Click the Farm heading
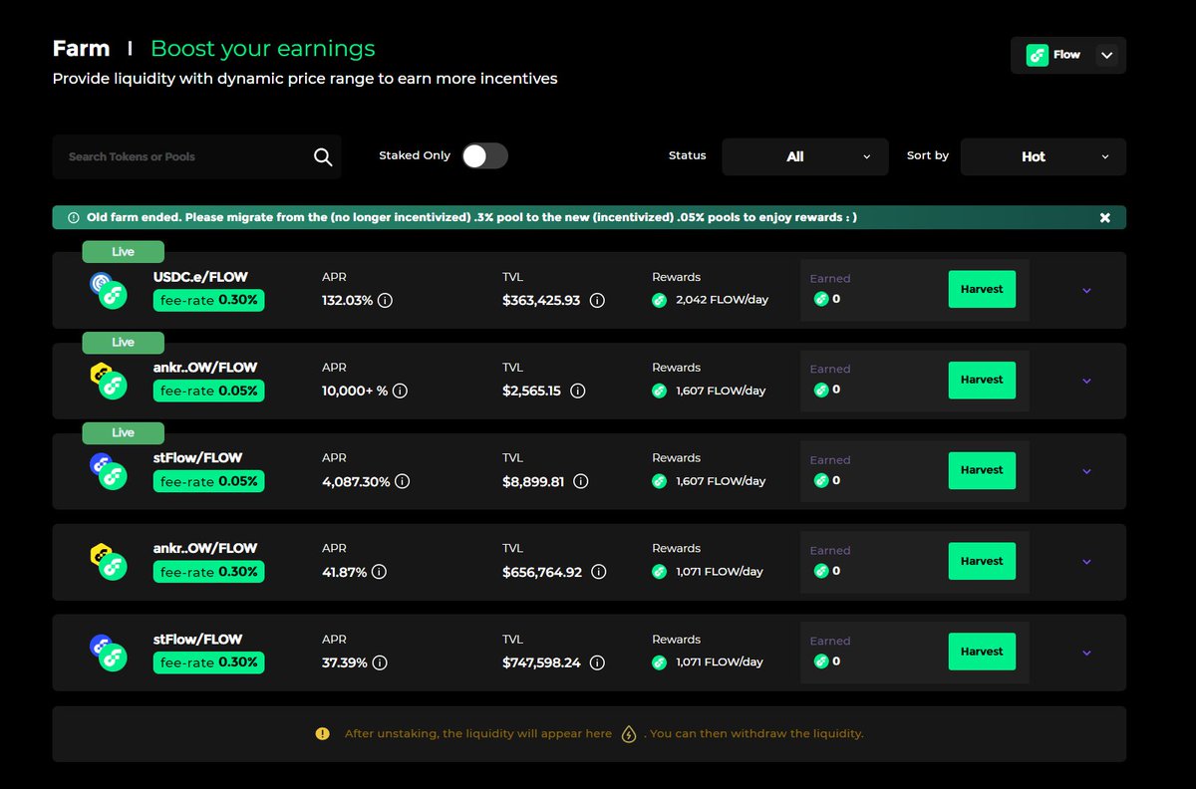The width and height of the screenshot is (1196, 789). point(81,49)
